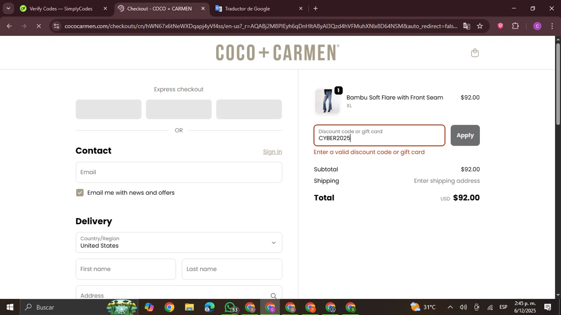Focus the Last name field
Image resolution: width=561 pixels, height=315 pixels.
[232, 269]
